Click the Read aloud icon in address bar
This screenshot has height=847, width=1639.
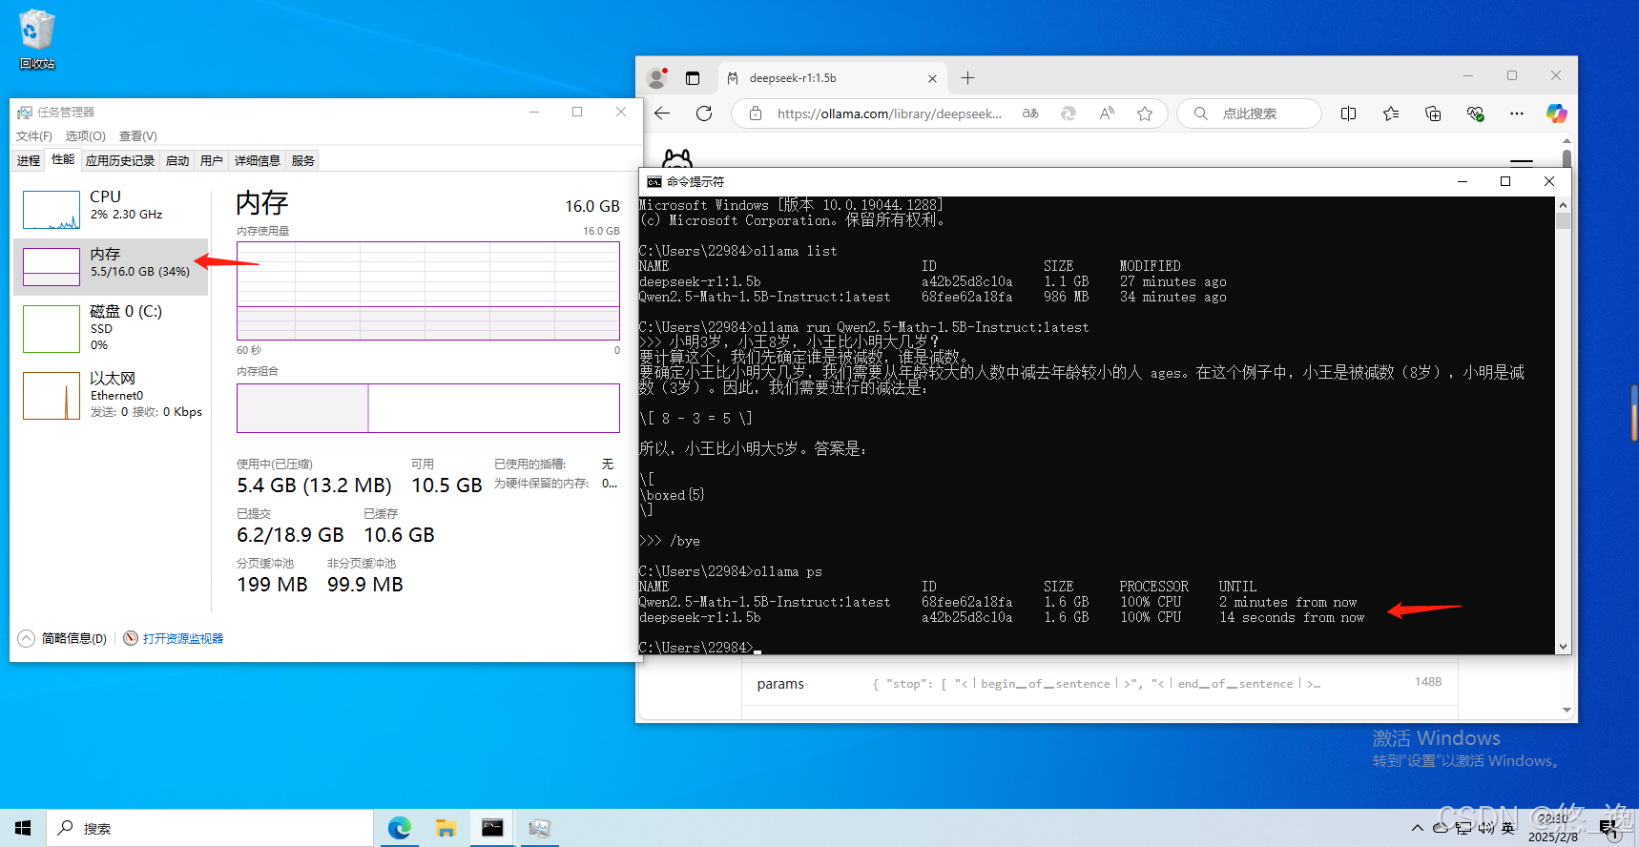pyautogui.click(x=1107, y=114)
